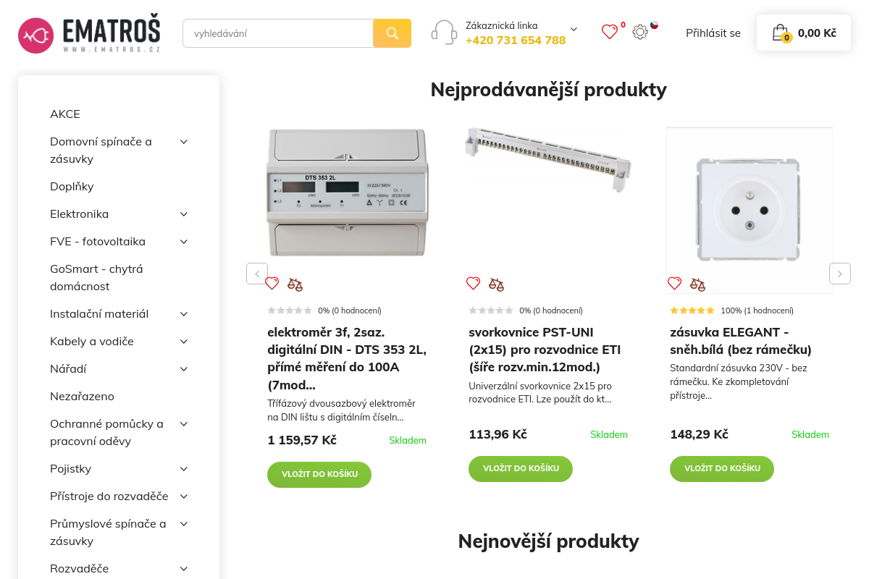Click the Přihlásit se link

pyautogui.click(x=713, y=33)
